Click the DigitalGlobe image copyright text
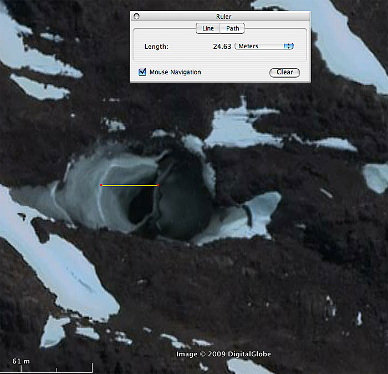 click(223, 354)
